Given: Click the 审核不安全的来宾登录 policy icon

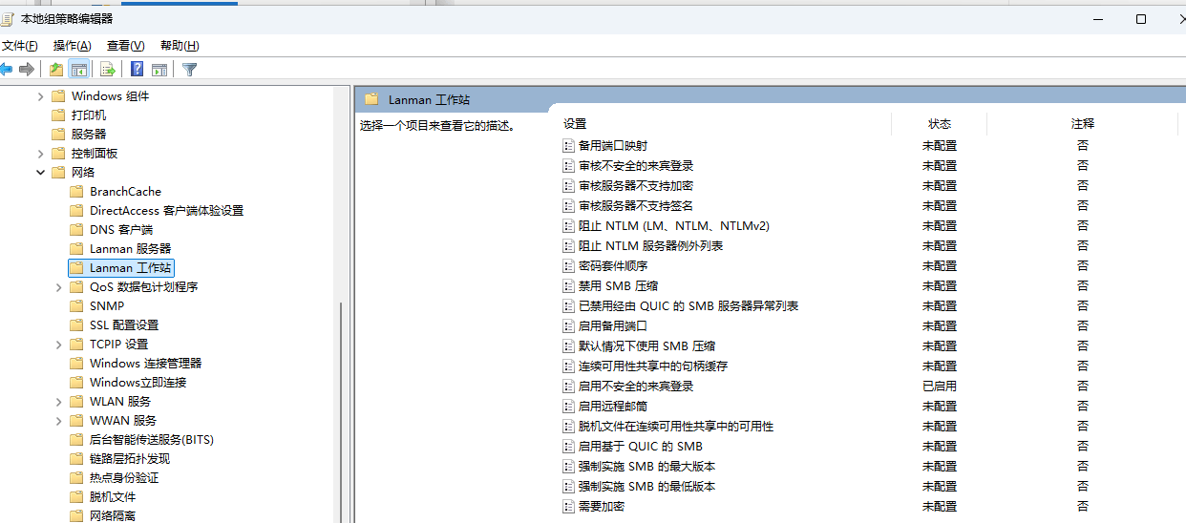Looking at the screenshot, I should [x=569, y=166].
